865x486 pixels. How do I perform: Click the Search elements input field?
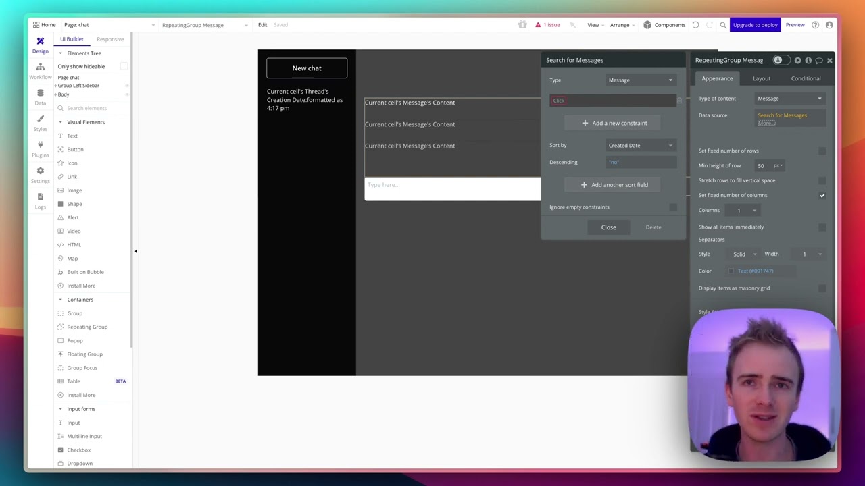point(91,108)
